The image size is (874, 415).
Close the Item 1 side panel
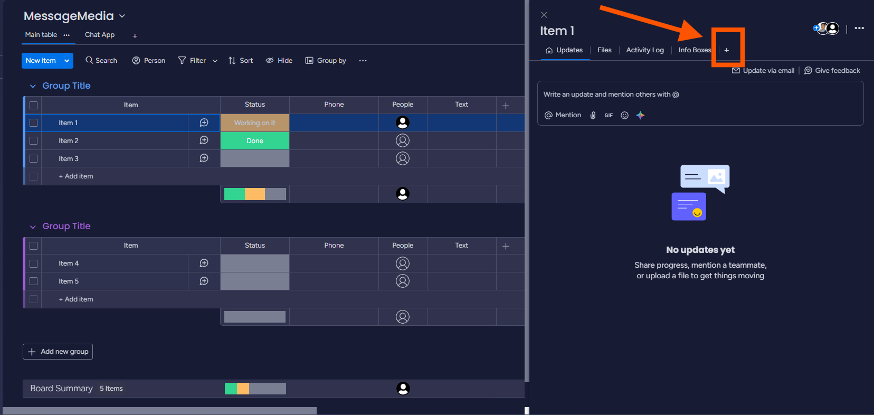(544, 15)
